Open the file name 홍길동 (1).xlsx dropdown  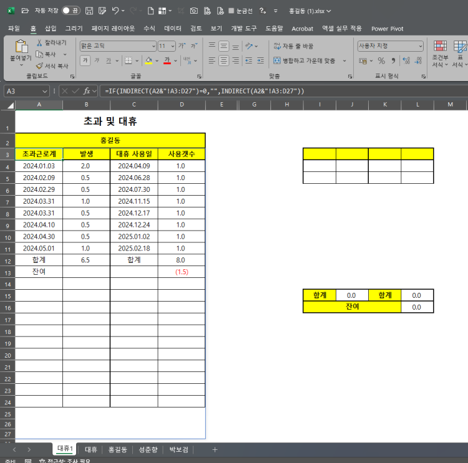pyautogui.click(x=310, y=11)
